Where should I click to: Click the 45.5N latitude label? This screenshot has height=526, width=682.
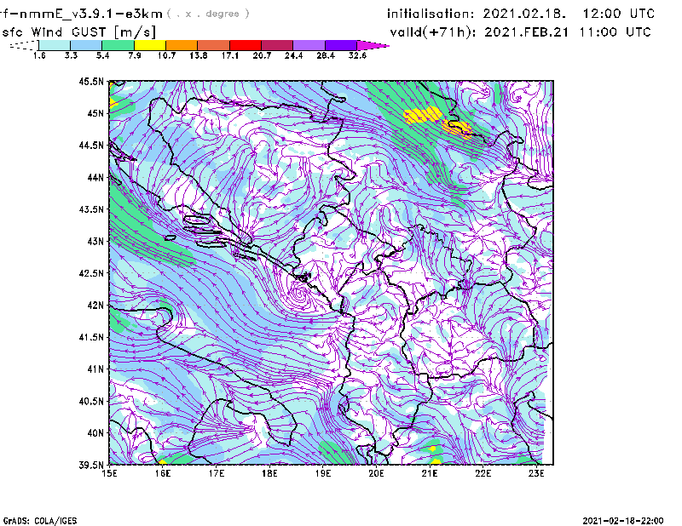[92, 81]
